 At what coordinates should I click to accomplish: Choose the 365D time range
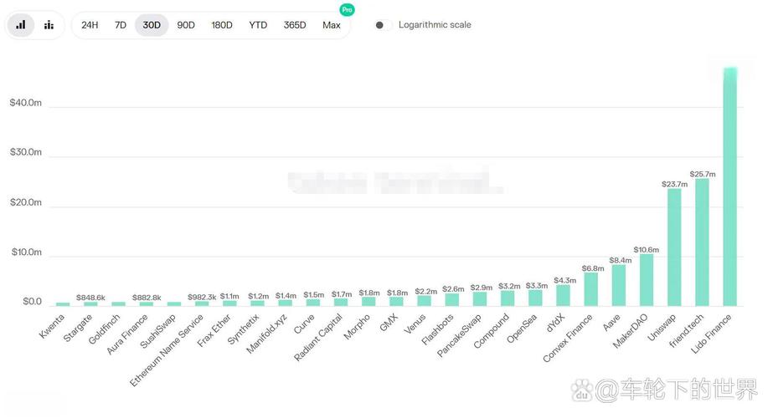[x=295, y=25]
